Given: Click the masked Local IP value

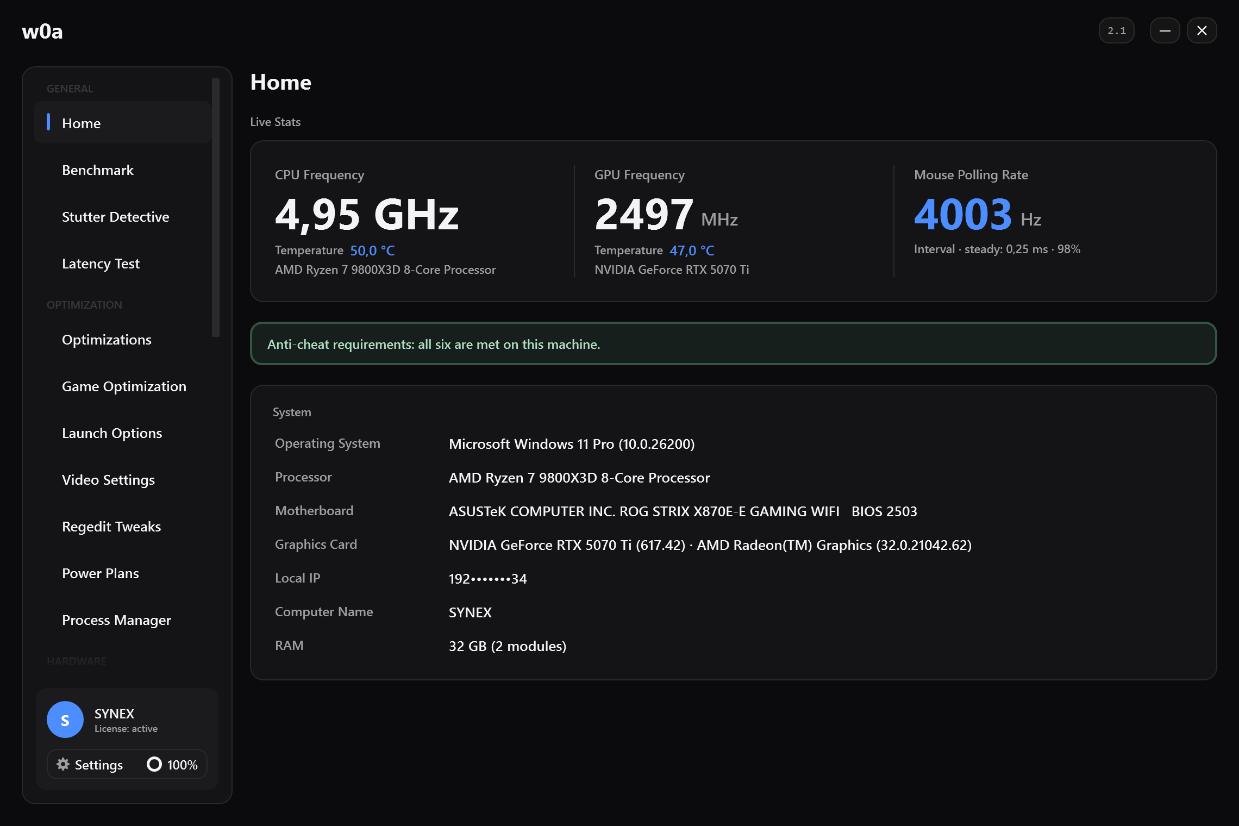Looking at the screenshot, I should pyautogui.click(x=488, y=579).
